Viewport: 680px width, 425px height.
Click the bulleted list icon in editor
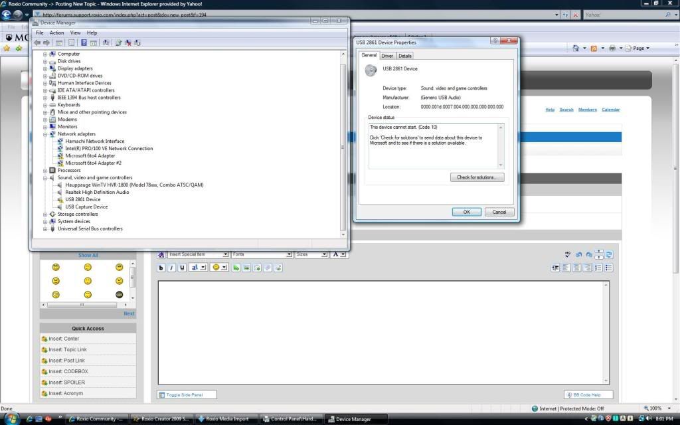(x=609, y=268)
